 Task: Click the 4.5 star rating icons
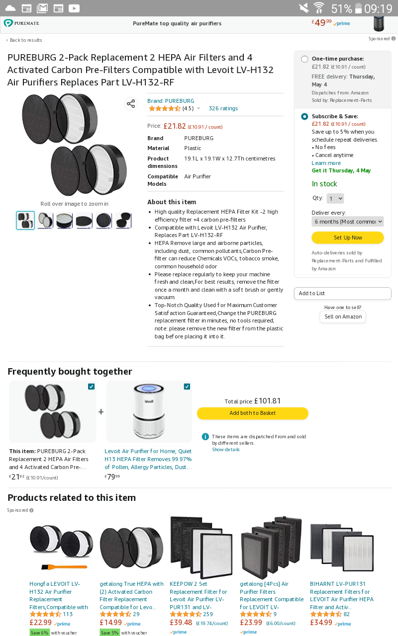click(164, 108)
